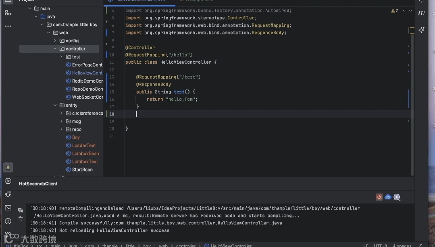Click the test method name

[179, 92]
